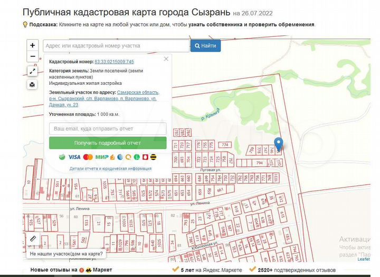Viewport: 380px width, 277px height.
Task: Focus the address or cadastral number field
Action: [116, 46]
